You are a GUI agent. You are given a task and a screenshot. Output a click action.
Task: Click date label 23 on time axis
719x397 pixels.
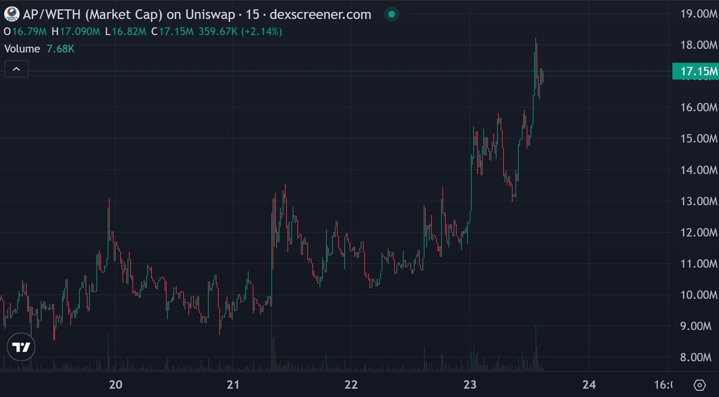point(470,384)
